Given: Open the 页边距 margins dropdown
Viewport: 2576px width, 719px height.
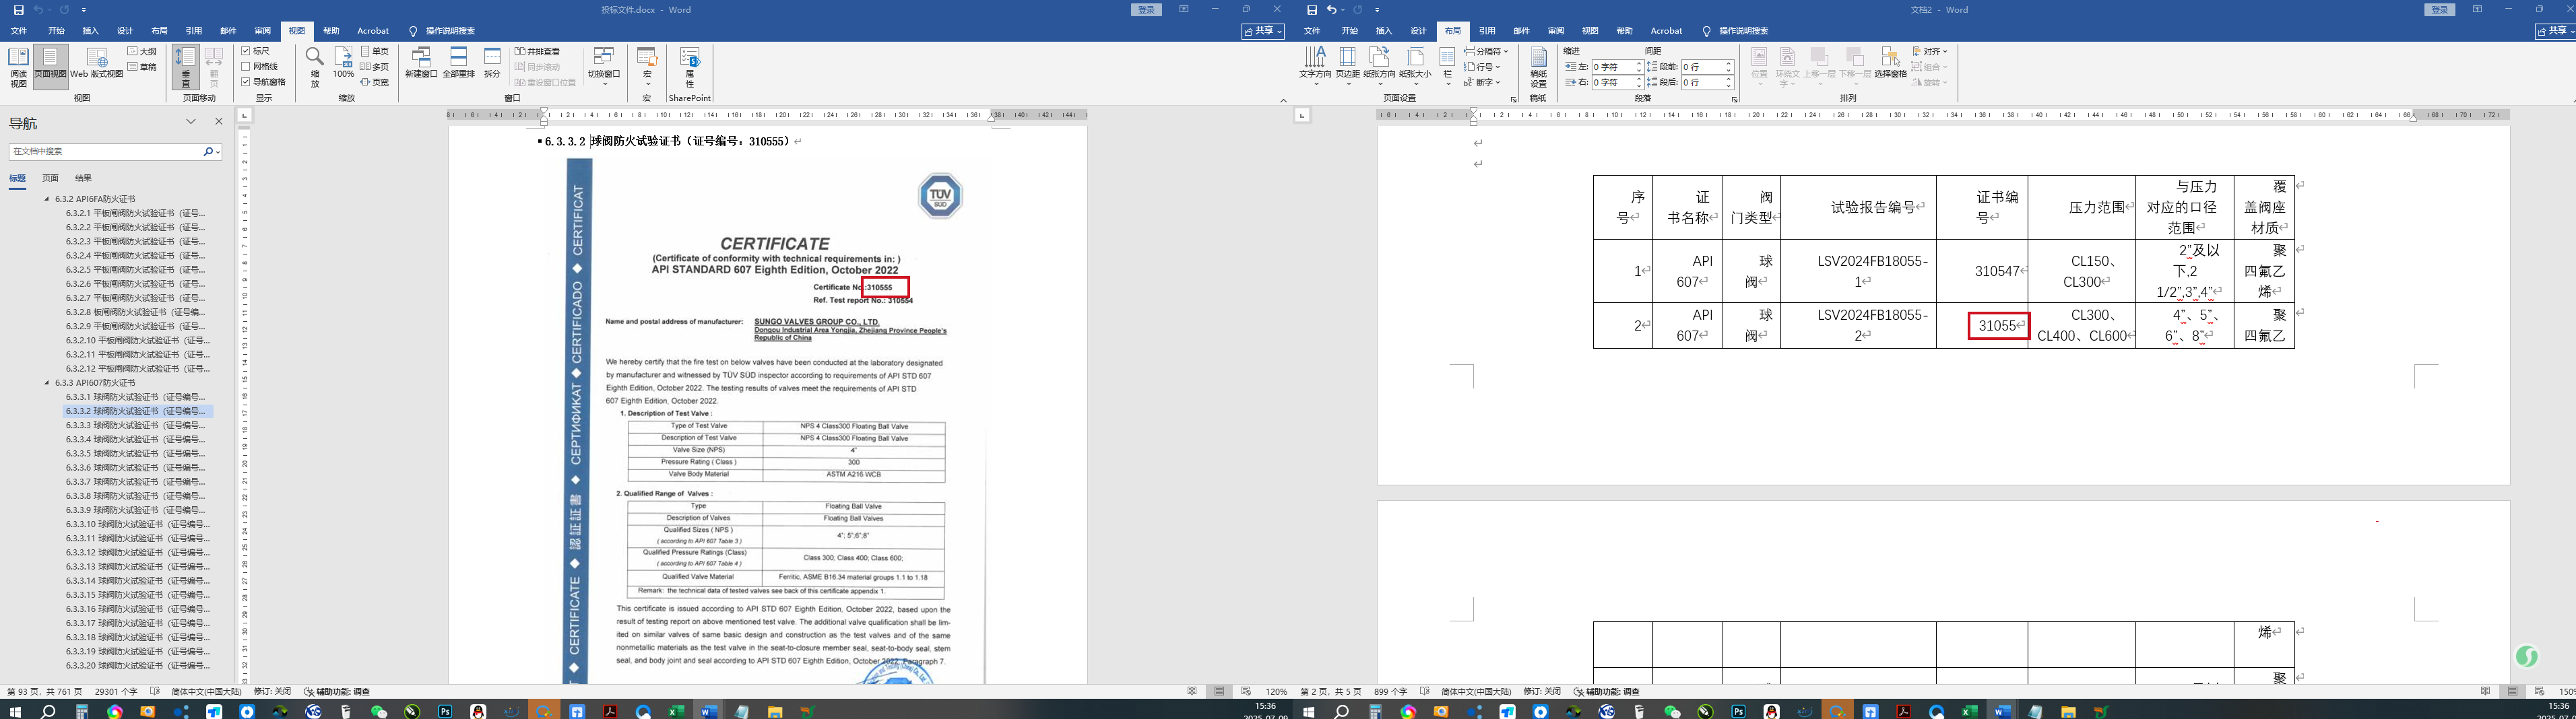Looking at the screenshot, I should click(x=1348, y=66).
